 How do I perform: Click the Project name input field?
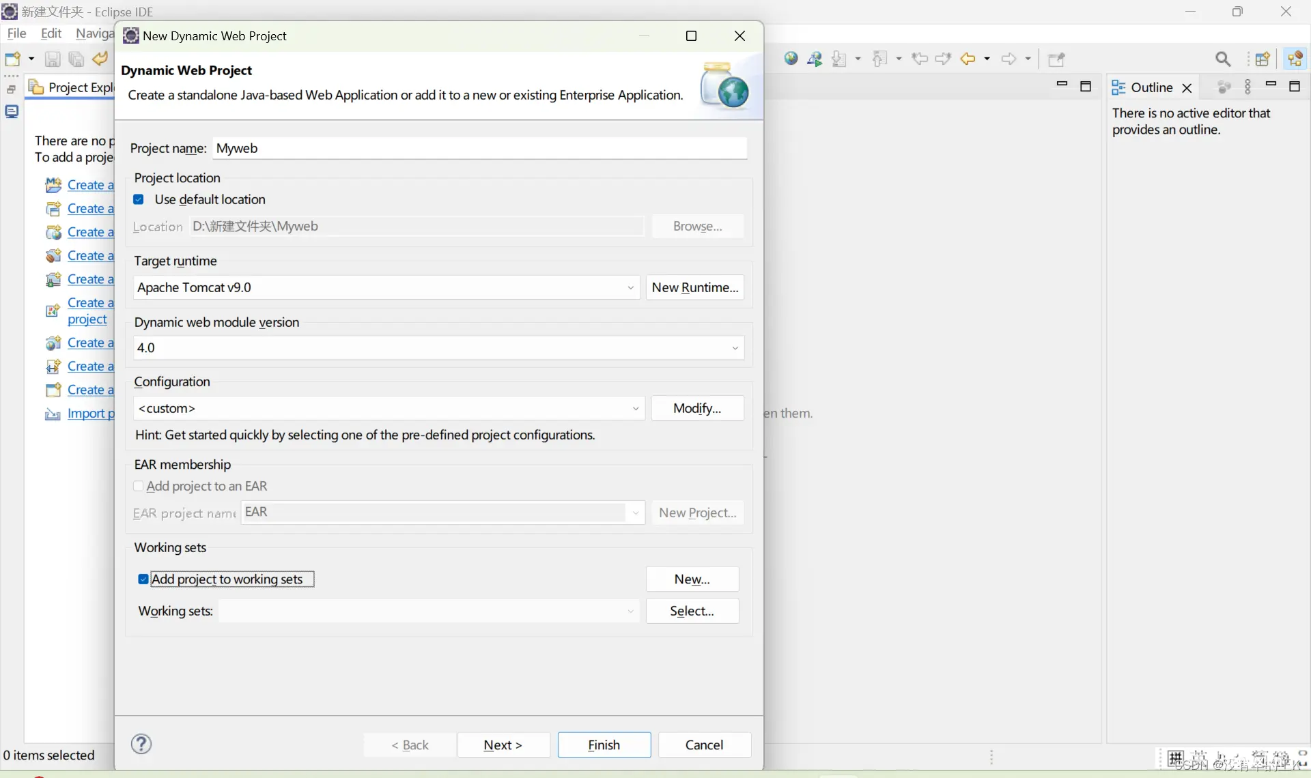tap(479, 147)
